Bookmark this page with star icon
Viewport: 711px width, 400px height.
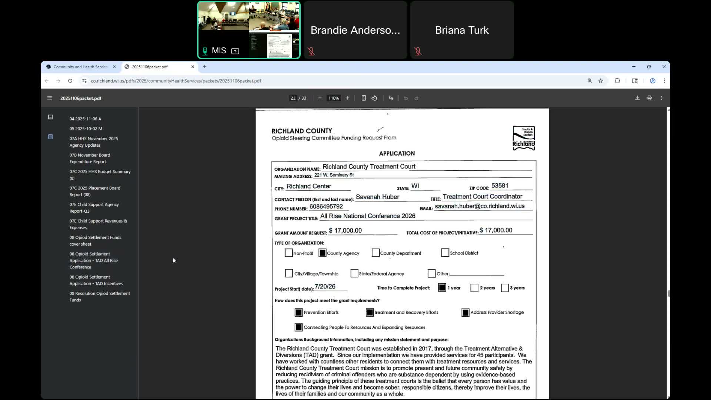tap(601, 81)
